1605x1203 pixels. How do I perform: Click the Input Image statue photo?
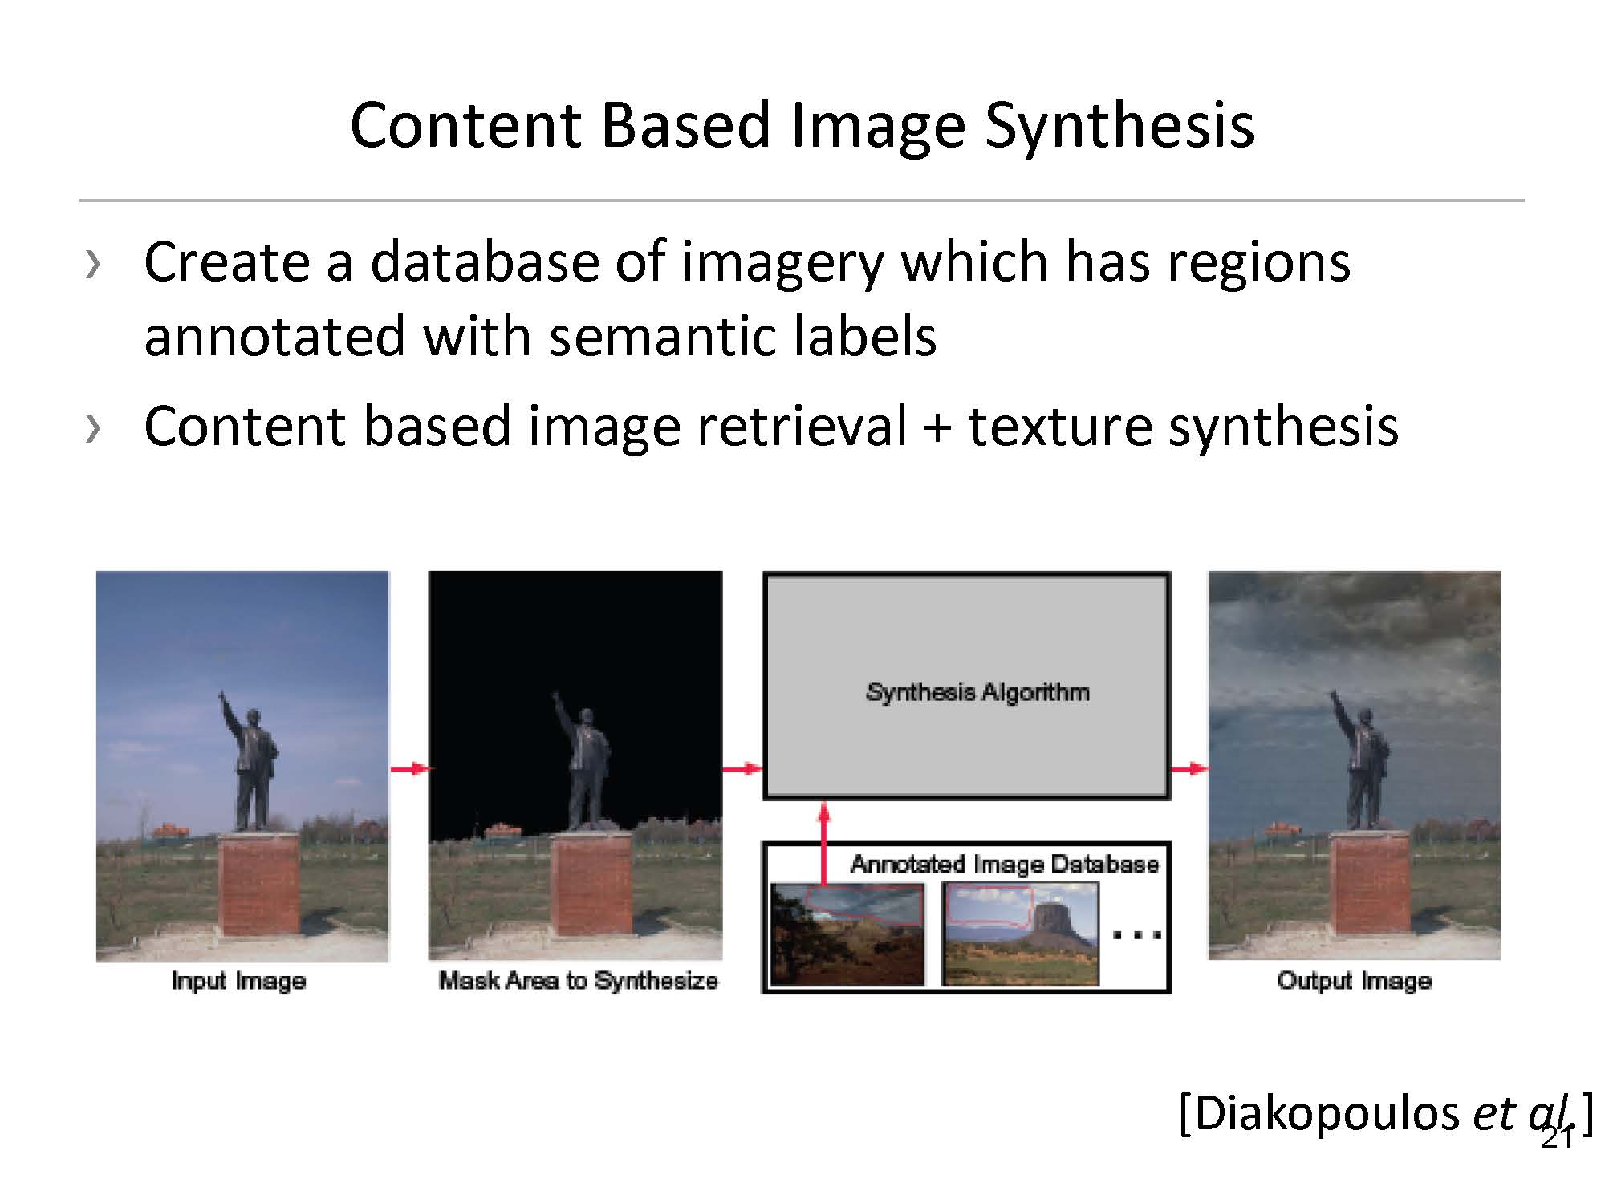point(242,766)
